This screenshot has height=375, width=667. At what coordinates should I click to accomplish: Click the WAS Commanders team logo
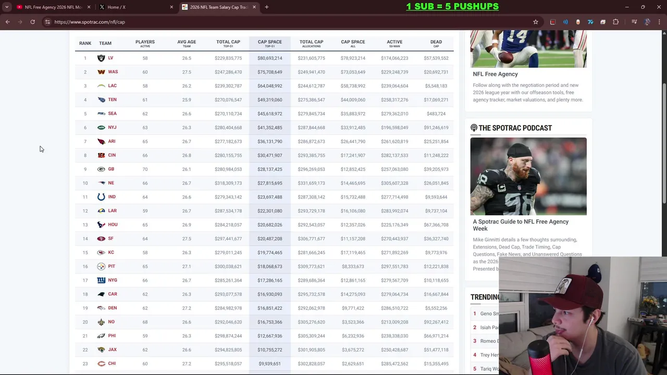[101, 72]
